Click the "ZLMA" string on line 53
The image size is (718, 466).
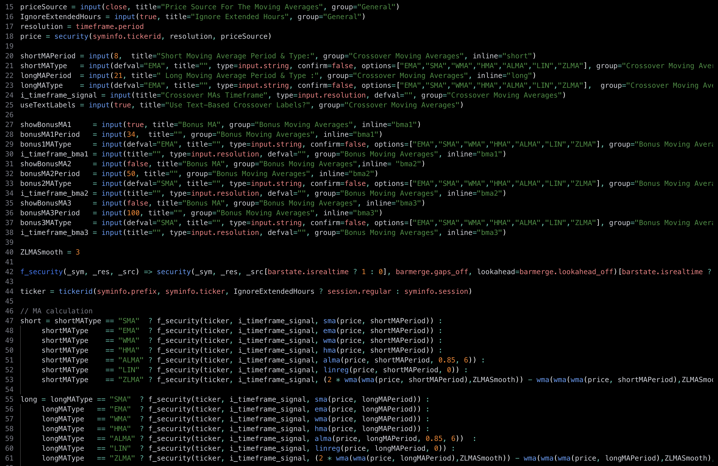131,379
